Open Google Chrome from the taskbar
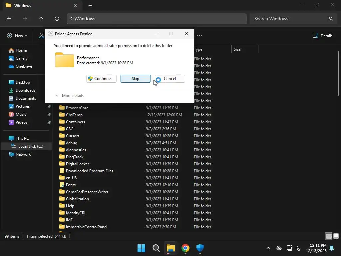 (185, 248)
